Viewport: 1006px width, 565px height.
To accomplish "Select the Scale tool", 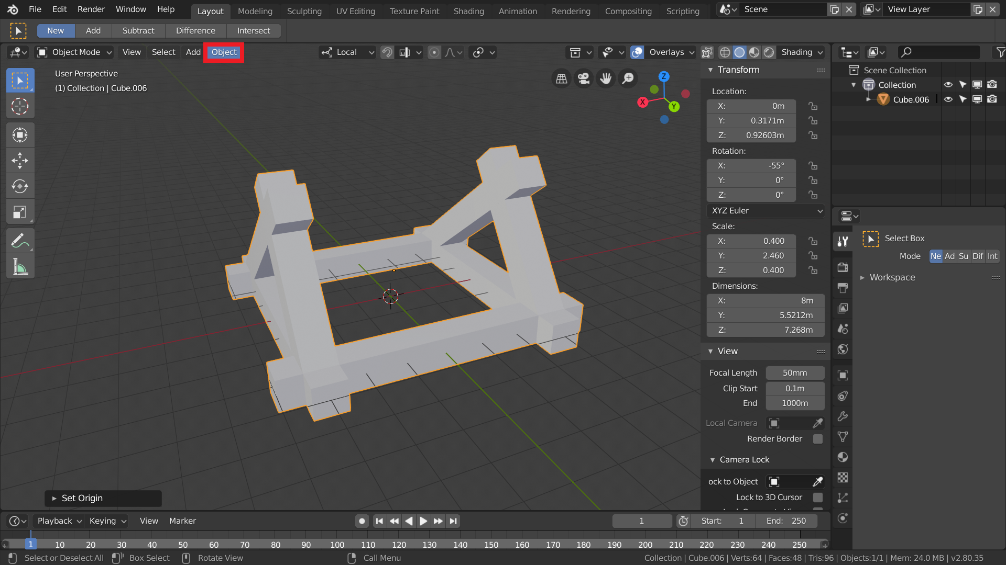I will [x=20, y=212].
